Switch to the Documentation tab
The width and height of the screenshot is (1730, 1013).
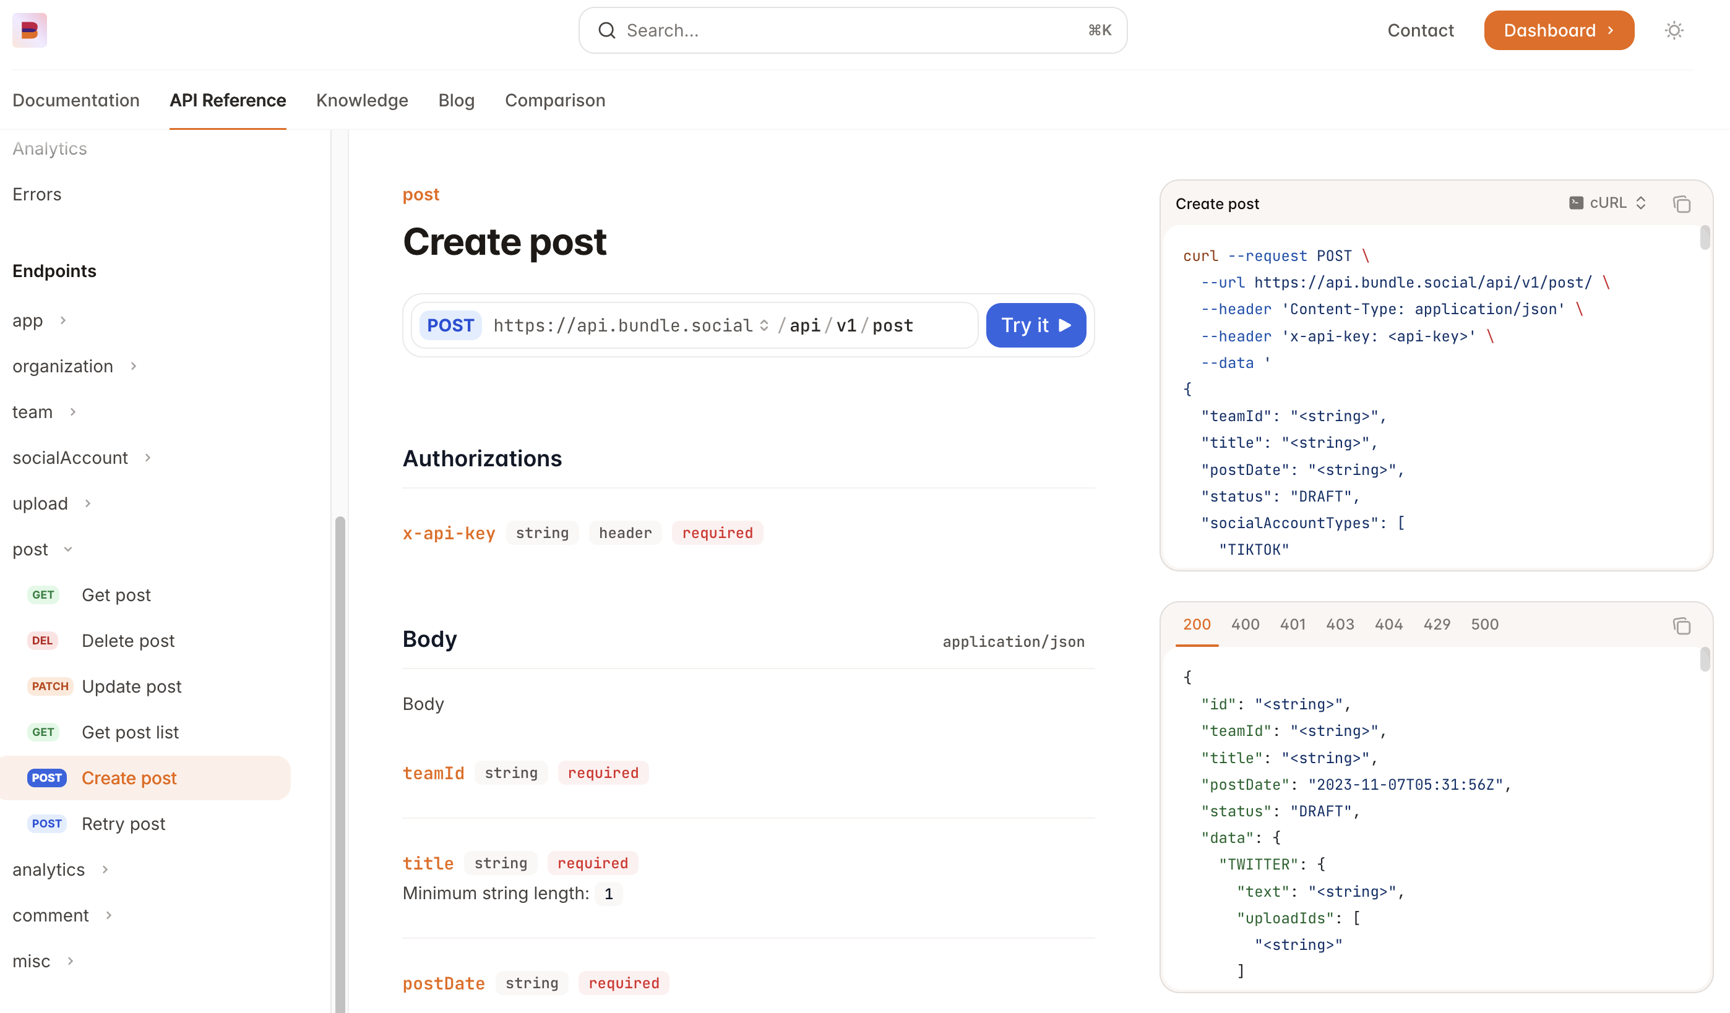(75, 100)
